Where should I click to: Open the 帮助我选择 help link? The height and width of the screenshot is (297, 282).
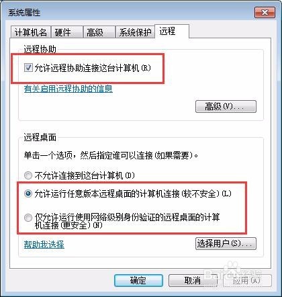[x=44, y=245]
